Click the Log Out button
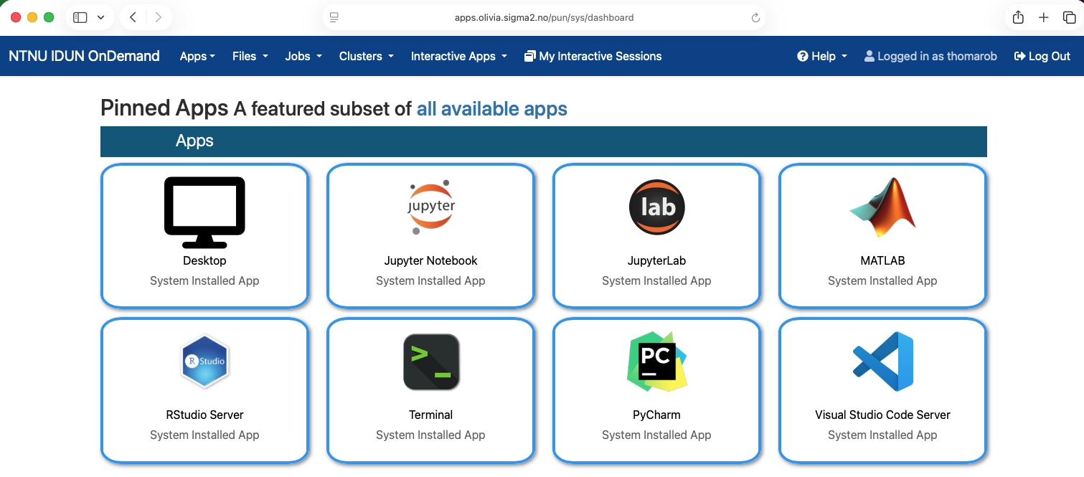Viewport: 1084px width, 477px height. pos(1042,56)
